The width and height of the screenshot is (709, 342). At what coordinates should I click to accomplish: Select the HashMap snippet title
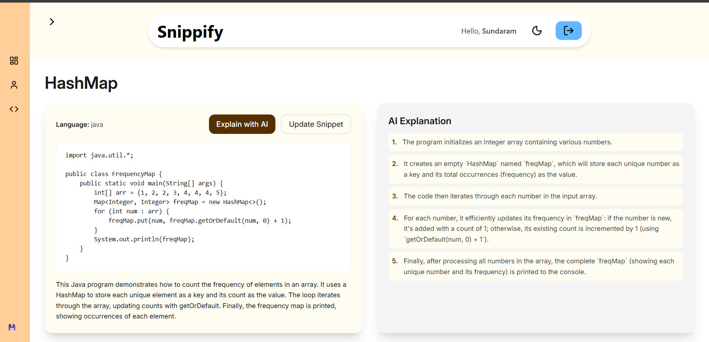tap(81, 83)
